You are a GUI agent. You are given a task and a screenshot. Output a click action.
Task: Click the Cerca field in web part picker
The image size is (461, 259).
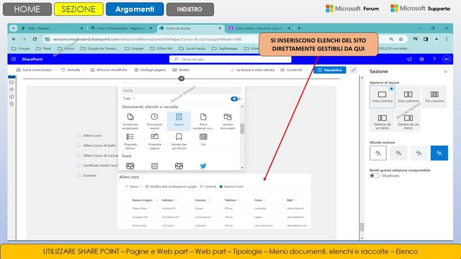[181, 91]
